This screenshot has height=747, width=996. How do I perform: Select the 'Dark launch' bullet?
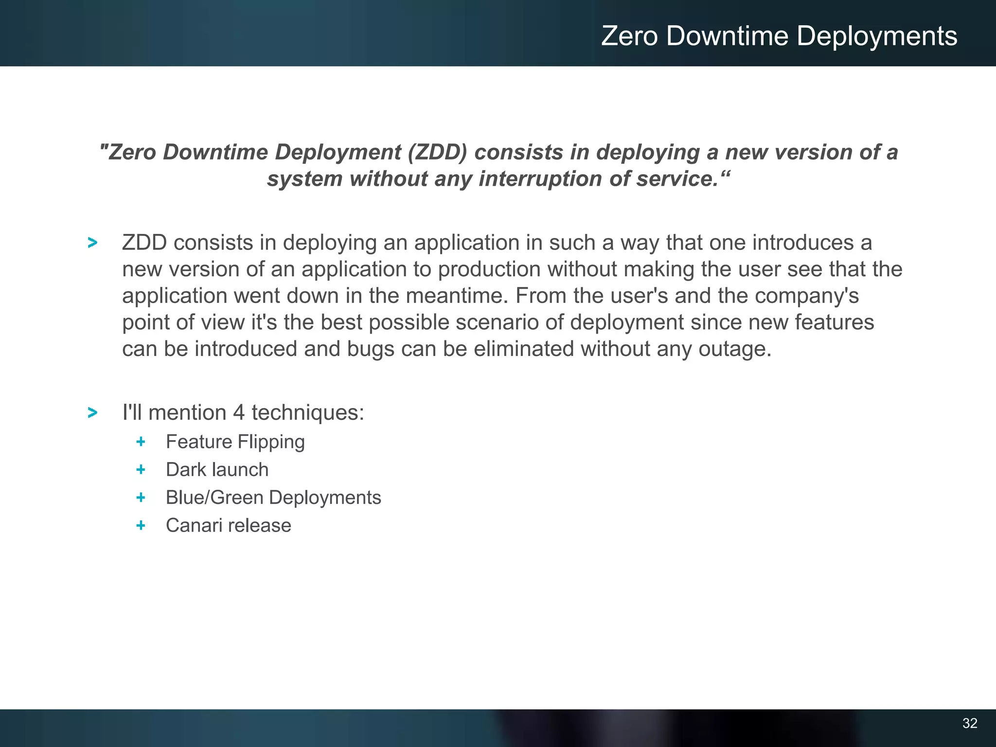(x=217, y=470)
